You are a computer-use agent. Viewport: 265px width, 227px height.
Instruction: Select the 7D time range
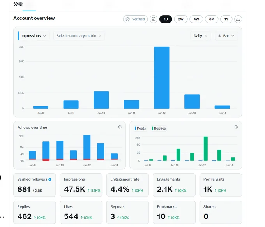pos(166,19)
